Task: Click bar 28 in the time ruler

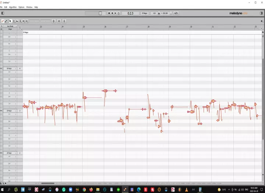Action: tap(149, 27)
